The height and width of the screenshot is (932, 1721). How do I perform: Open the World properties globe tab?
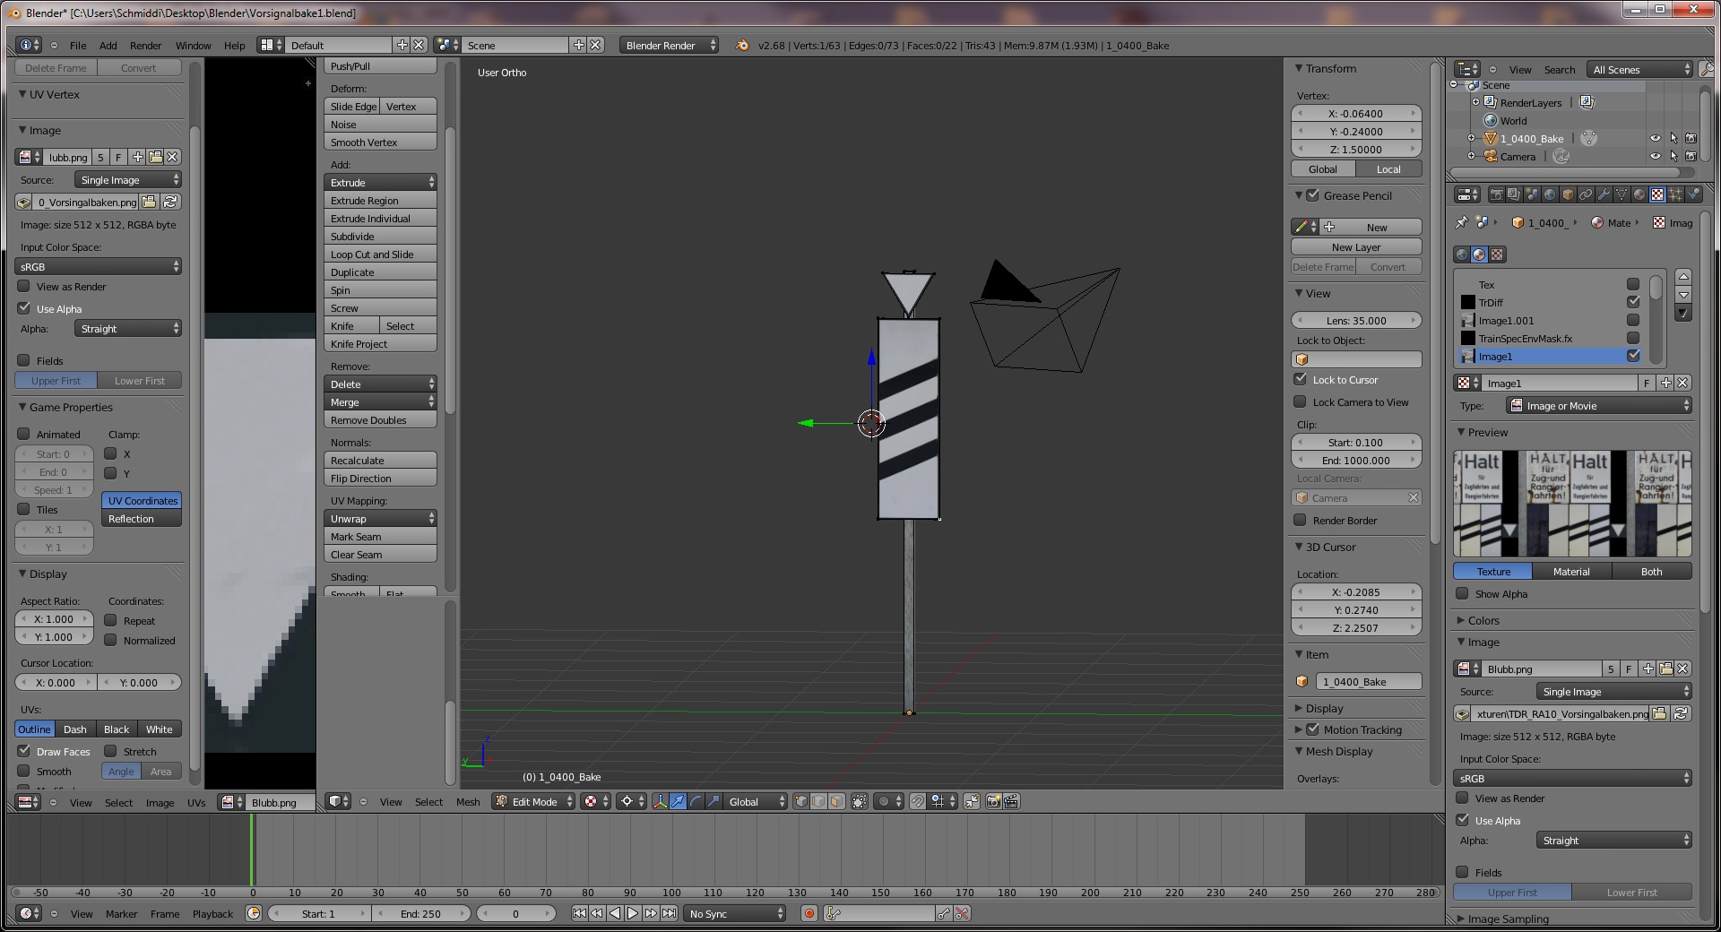point(1550,194)
